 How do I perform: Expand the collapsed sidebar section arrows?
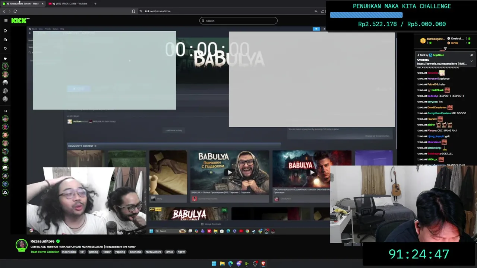point(5,111)
